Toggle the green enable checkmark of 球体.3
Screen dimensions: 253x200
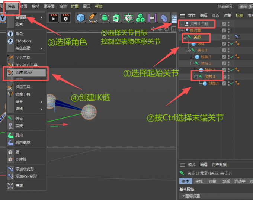[232, 57]
